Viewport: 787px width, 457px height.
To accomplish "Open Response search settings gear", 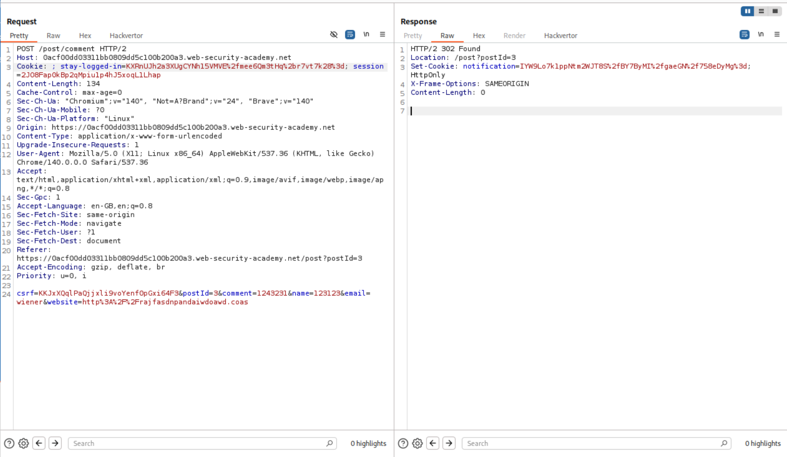I will point(417,443).
